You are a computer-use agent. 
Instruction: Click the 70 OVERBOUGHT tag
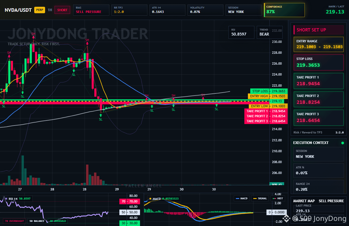tap(14, 221)
